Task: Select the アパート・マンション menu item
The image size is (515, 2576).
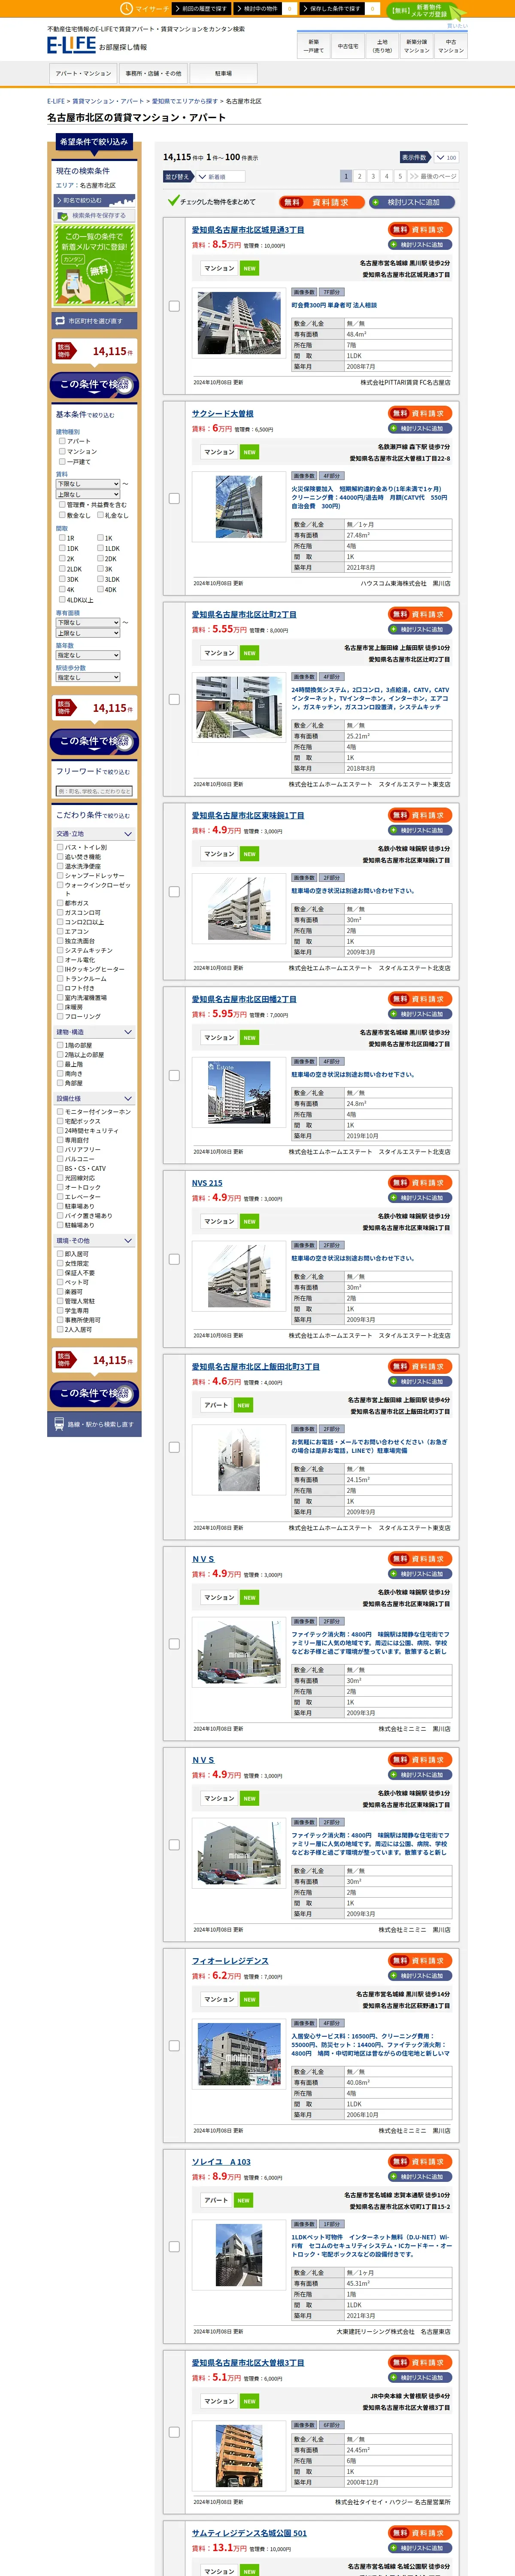Action: pos(83,73)
